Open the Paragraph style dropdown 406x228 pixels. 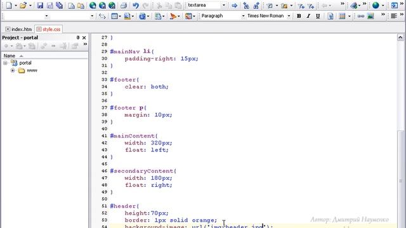(x=243, y=16)
